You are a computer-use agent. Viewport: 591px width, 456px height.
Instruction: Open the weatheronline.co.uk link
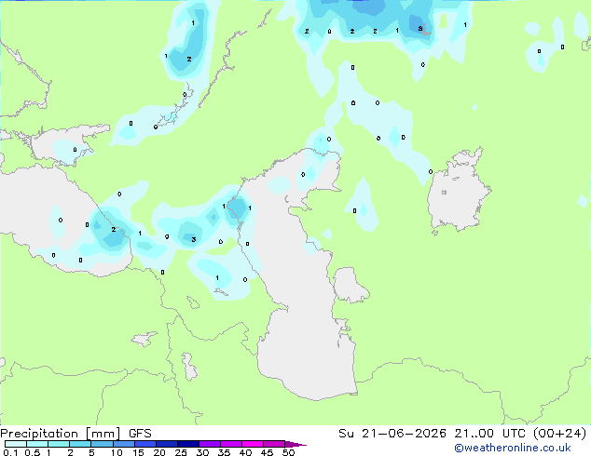pyautogui.click(x=513, y=448)
